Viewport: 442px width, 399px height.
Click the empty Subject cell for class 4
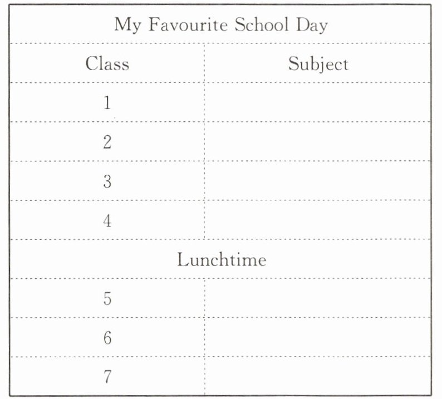coord(318,221)
